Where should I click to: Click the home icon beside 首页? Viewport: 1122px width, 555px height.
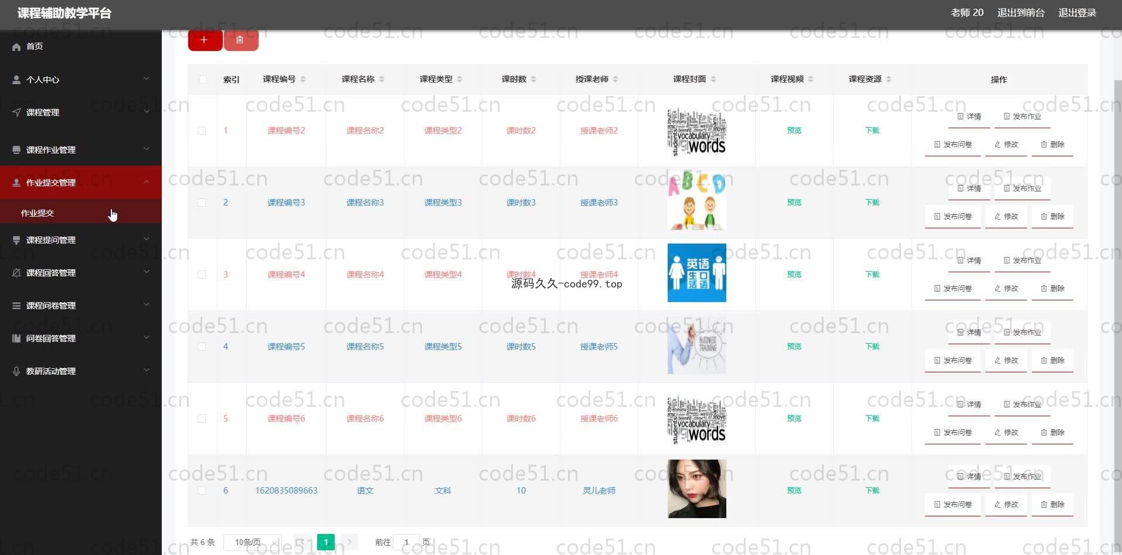pyautogui.click(x=16, y=47)
